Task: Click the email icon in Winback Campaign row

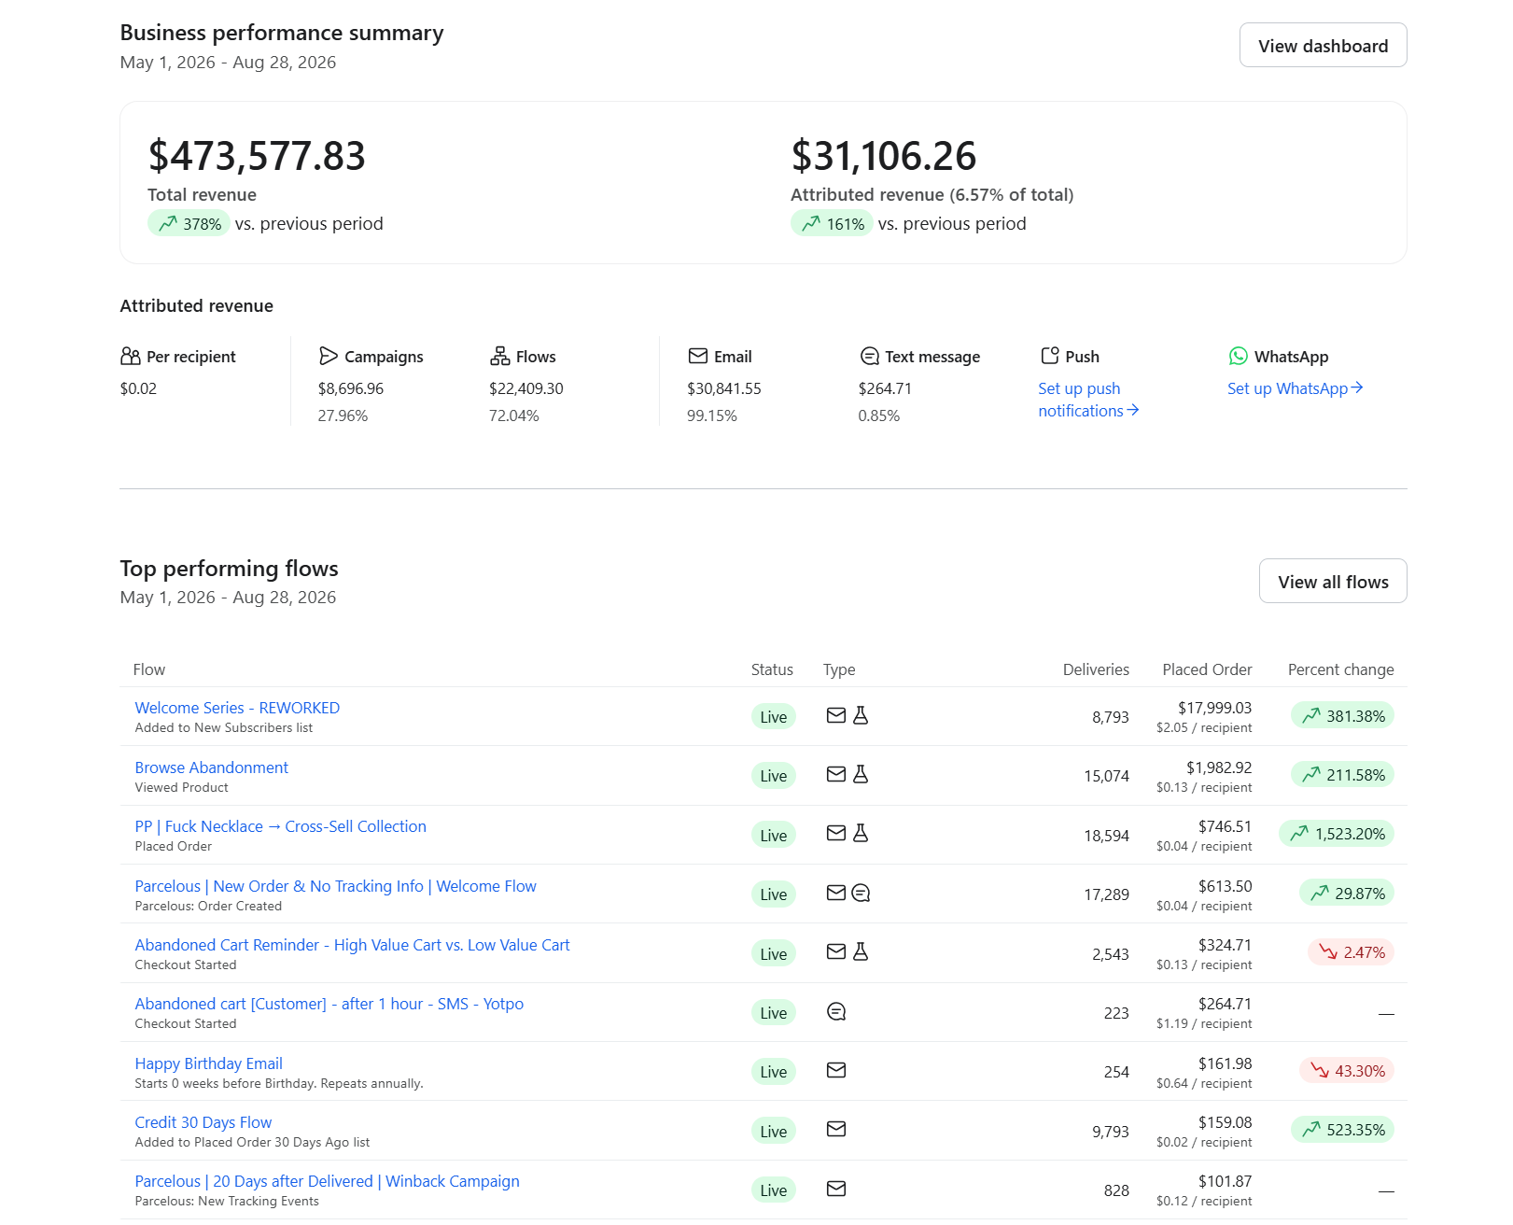Action: 836,1189
